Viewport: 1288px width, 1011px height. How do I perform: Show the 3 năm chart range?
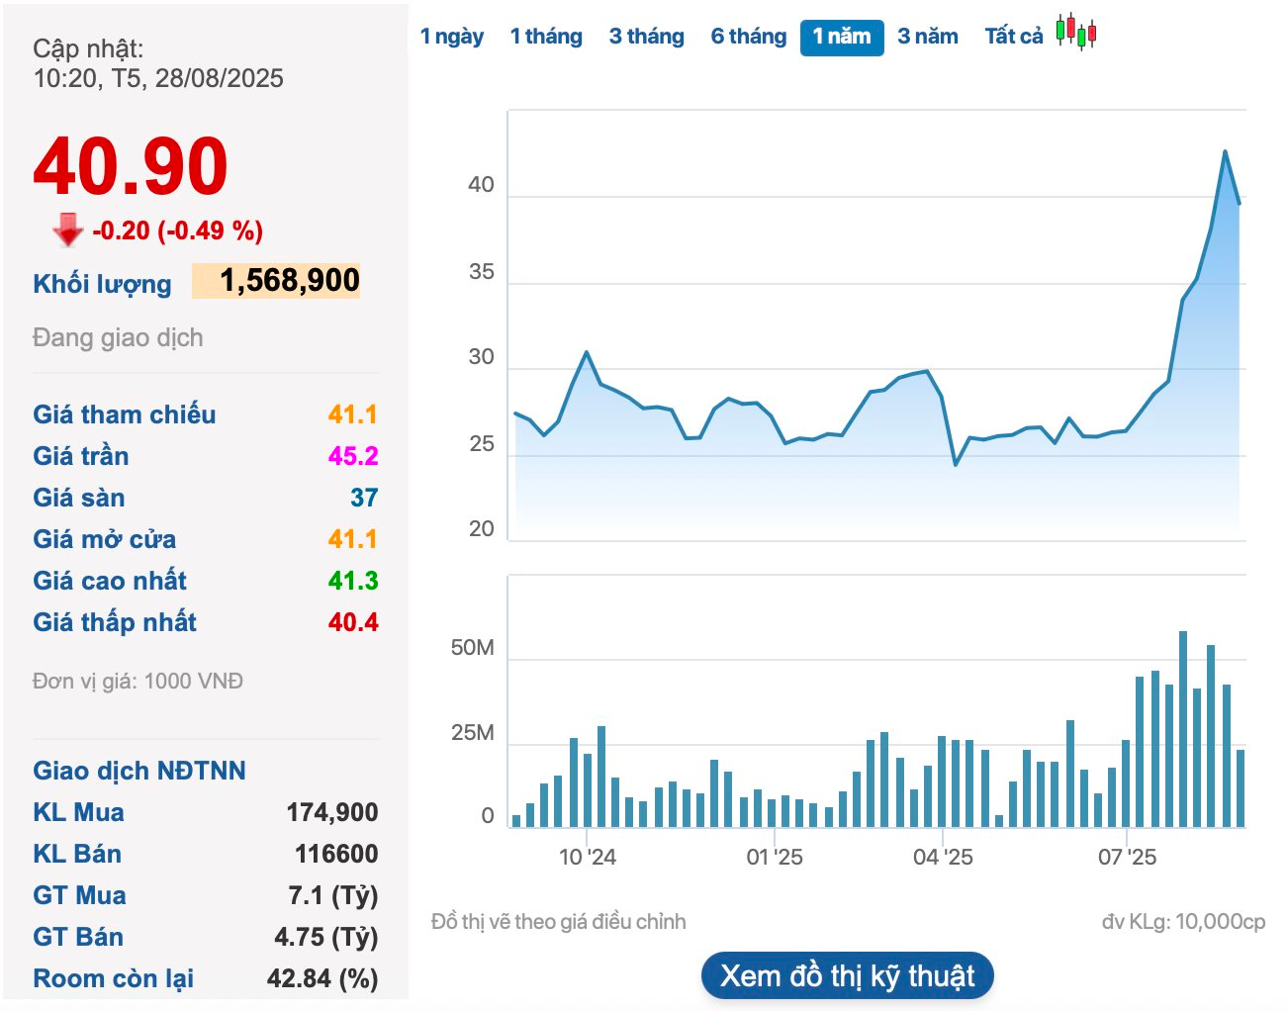tap(927, 37)
